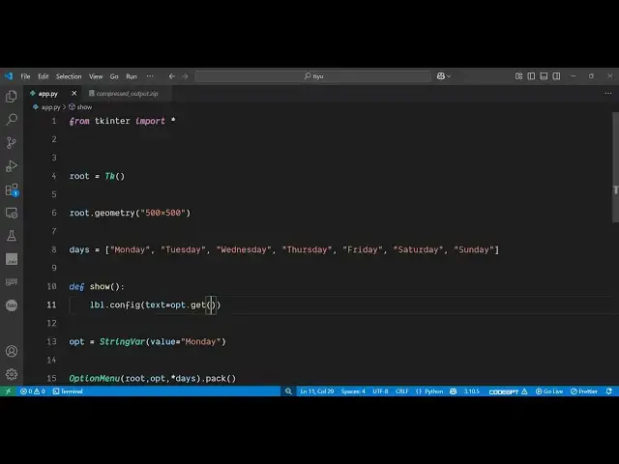Screen dimensions: 619x464
Task: Go back with the left arrow
Action: coord(172,76)
